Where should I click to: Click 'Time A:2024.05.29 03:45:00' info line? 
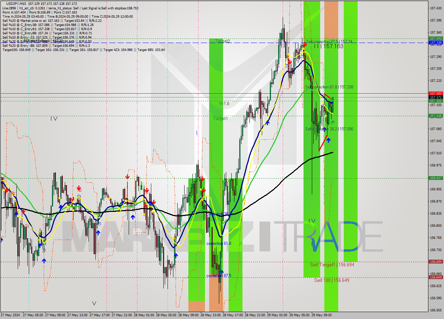(67, 16)
